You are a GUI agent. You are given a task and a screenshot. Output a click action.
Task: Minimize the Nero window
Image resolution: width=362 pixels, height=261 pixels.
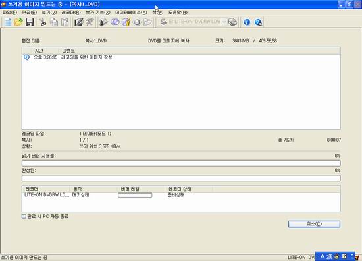pyautogui.click(x=341, y=4)
